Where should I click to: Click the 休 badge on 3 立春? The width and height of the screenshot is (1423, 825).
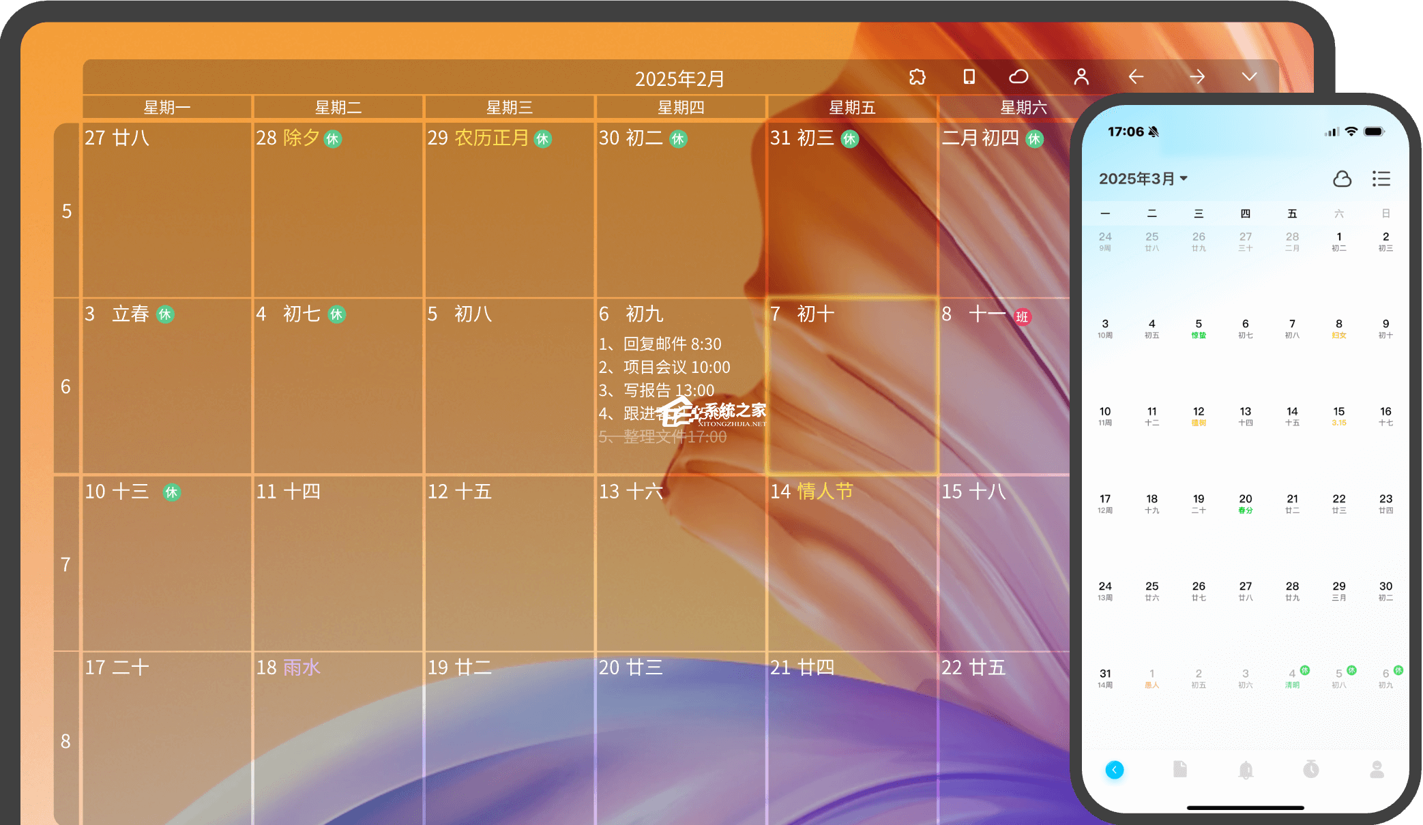point(165,314)
